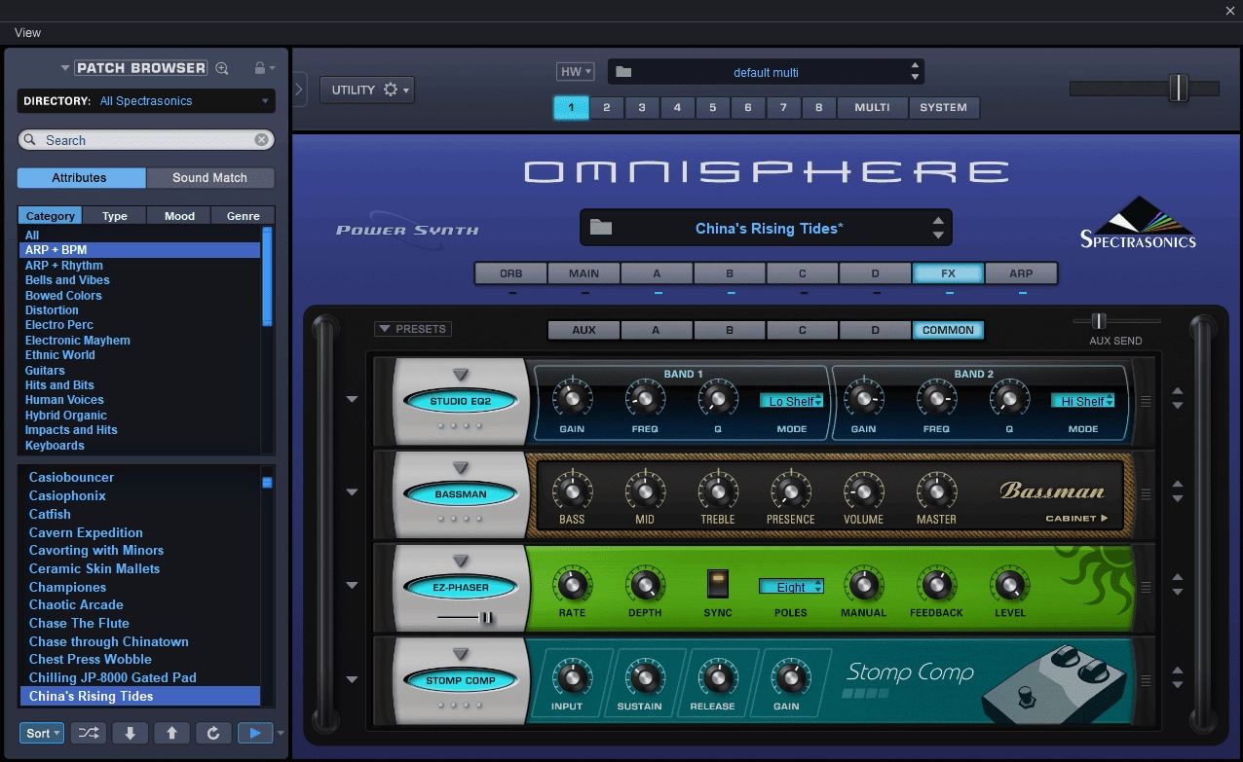Viewport: 1243px width, 762px height.
Task: Toggle Bassman power button
Action: pos(462,494)
